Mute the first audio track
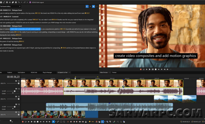Image resolution: width=205 pixels, height=124 pixels. (16, 89)
